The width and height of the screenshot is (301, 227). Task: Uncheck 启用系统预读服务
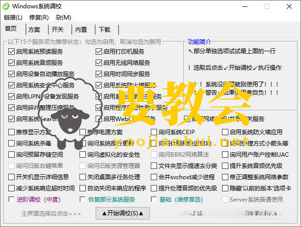(x=12, y=52)
